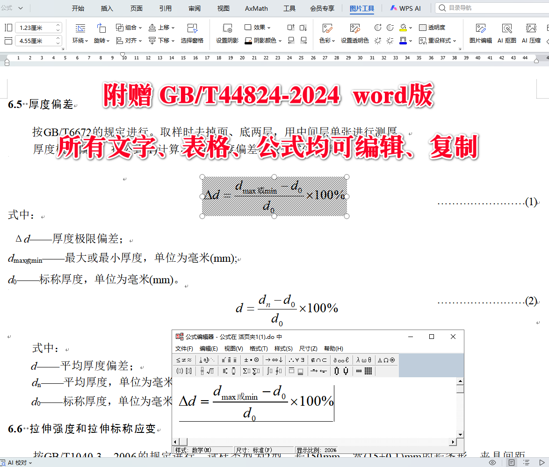The image size is (549, 467).
Task: Switch to the 插入 ribbon tab
Action: click(x=107, y=8)
